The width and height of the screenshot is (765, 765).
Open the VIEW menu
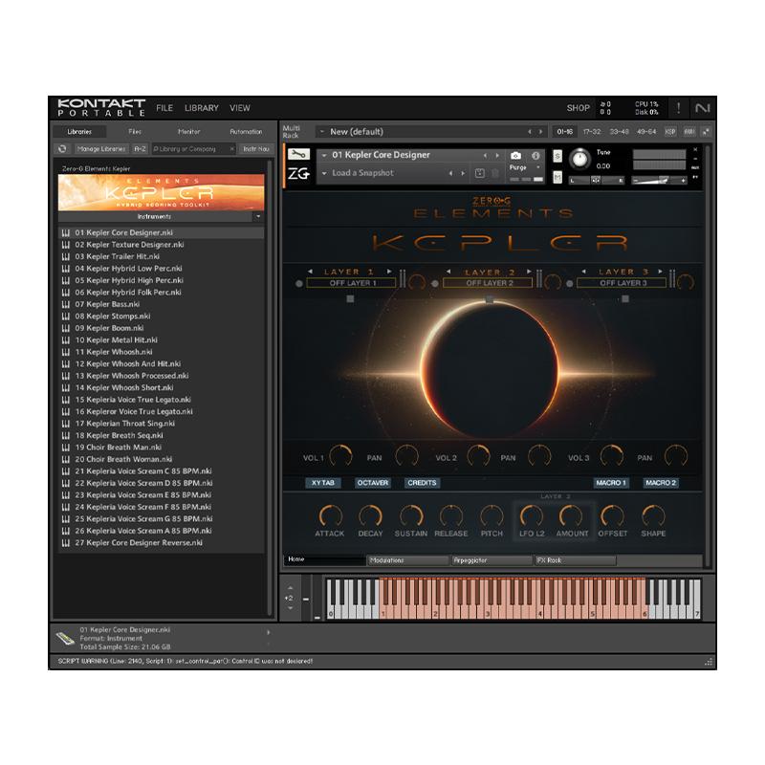[x=240, y=108]
